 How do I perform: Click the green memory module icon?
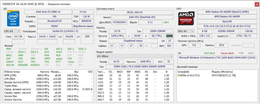coord(170,36)
